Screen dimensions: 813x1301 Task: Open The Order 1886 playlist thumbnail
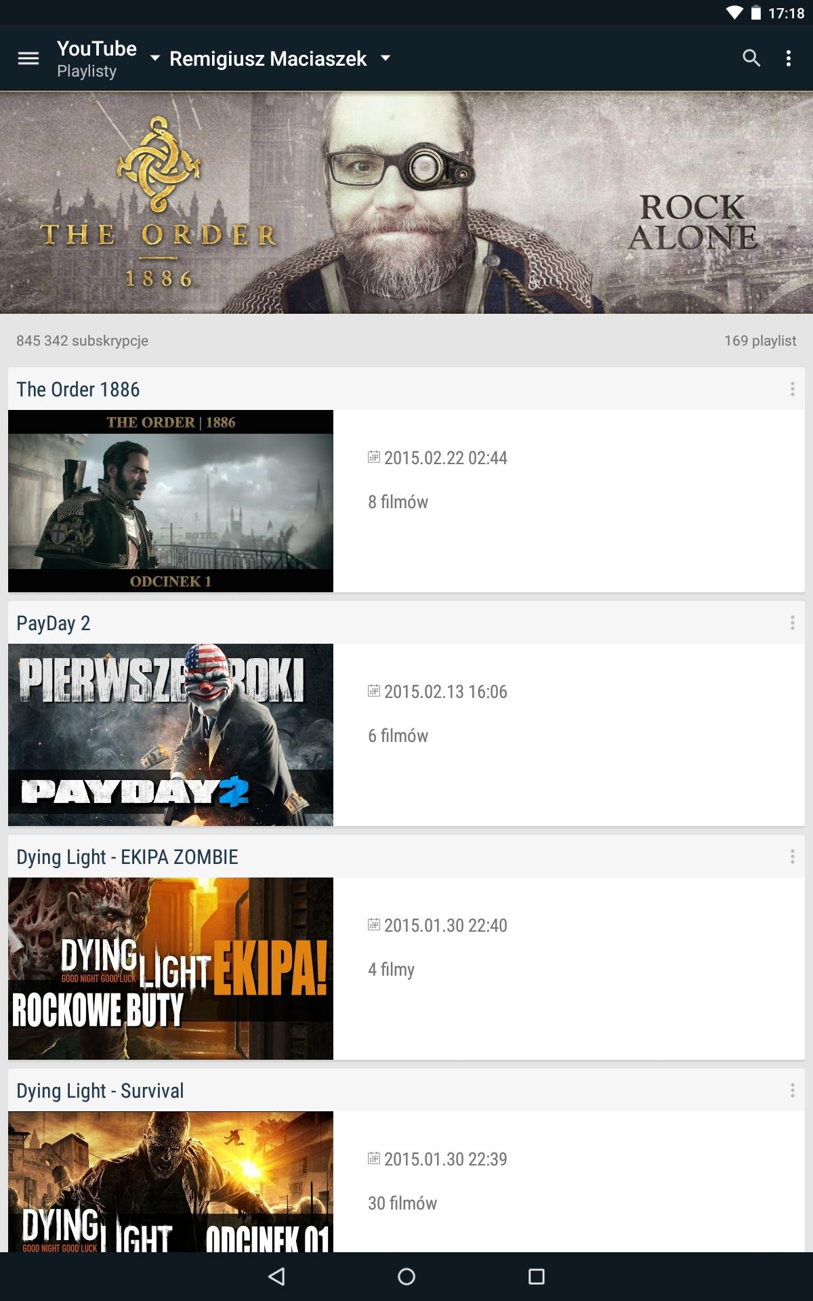pyautogui.click(x=171, y=501)
